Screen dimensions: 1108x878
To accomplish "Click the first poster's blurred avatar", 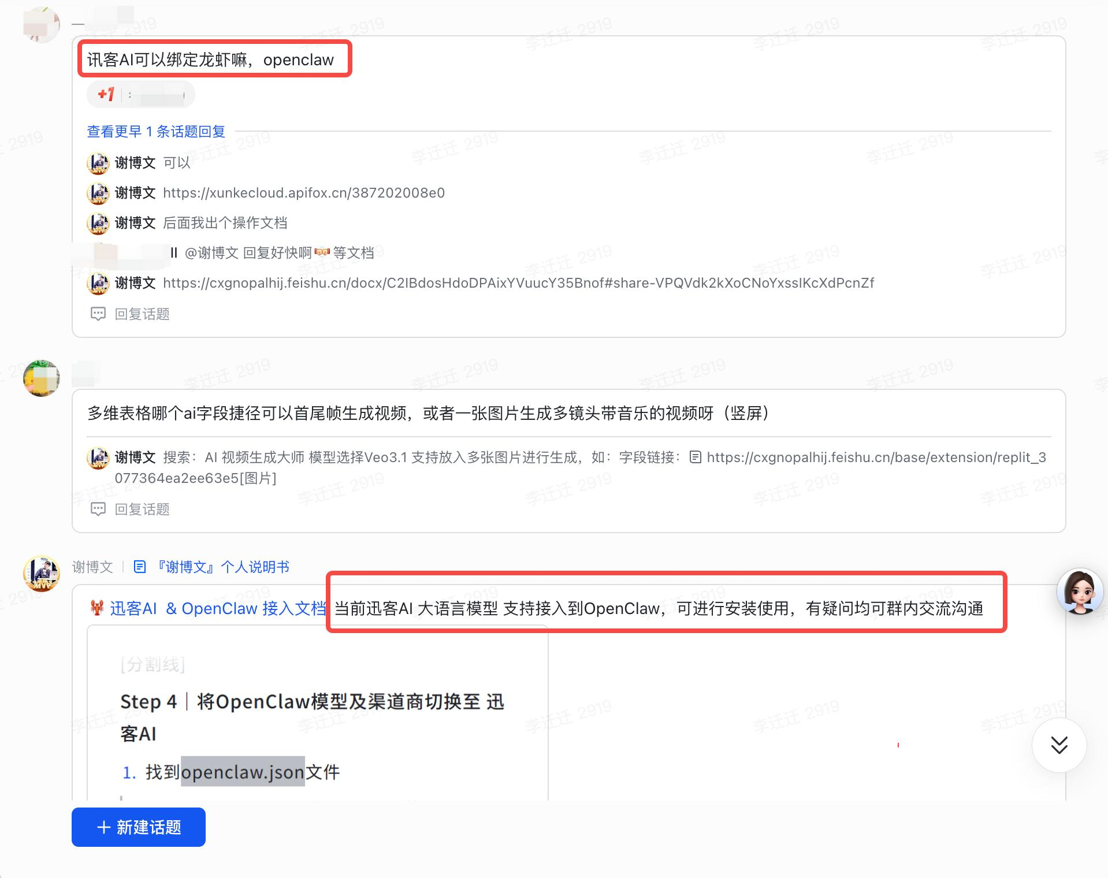I will point(42,25).
